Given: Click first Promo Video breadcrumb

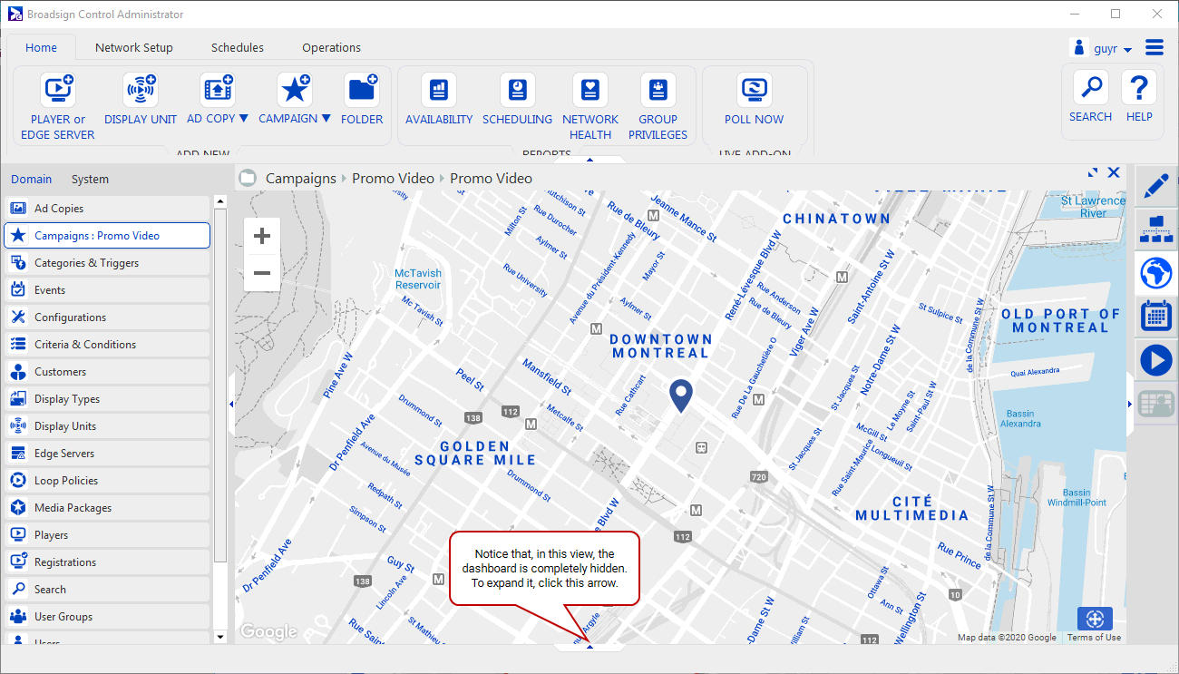Looking at the screenshot, I should point(394,179).
